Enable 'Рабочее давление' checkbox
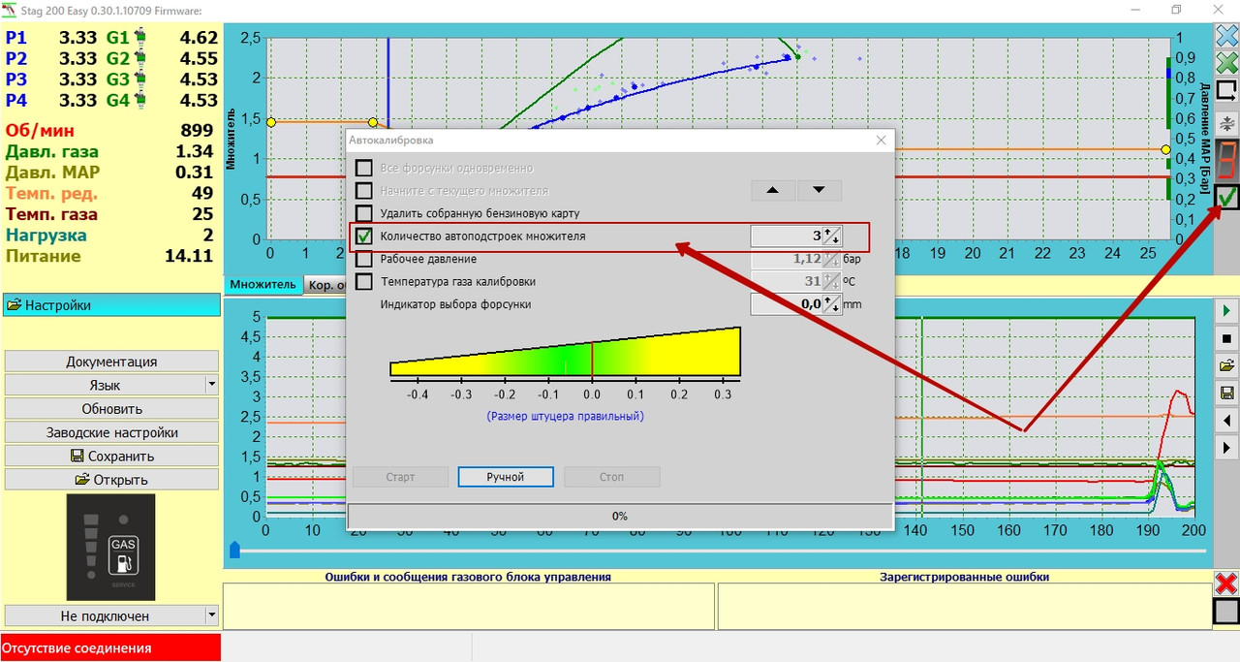Viewport: 1240px width, 662px height. (363, 259)
